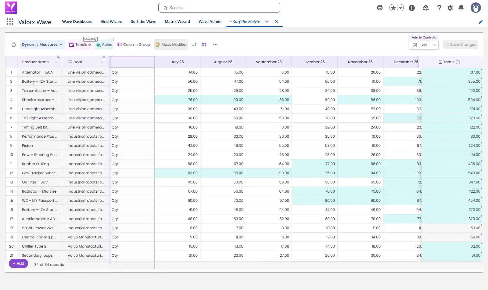Open the notifications bell
Image resolution: width=488 pixels, height=290 pixels.
point(461,8)
